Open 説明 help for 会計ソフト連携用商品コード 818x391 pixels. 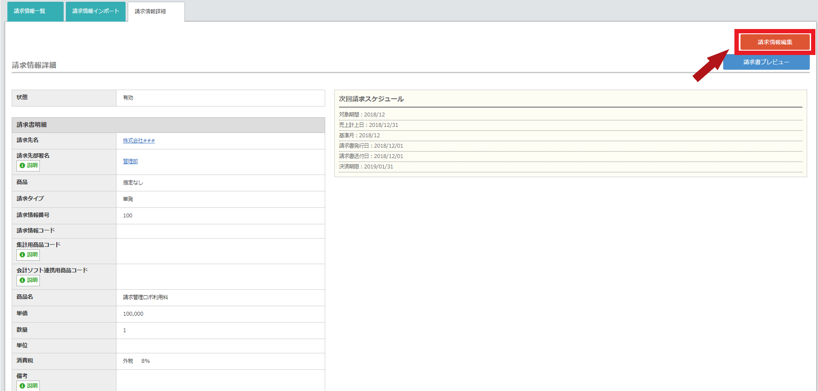[x=29, y=280]
